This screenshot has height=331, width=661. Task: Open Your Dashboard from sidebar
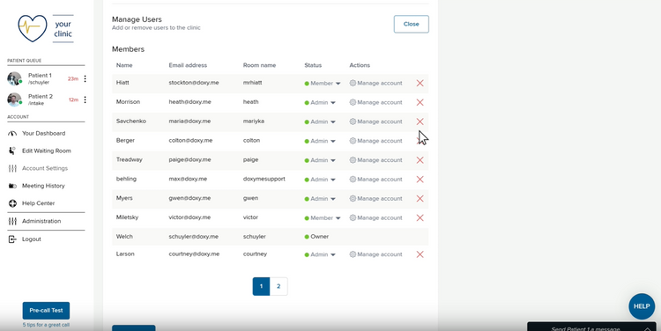pos(43,134)
